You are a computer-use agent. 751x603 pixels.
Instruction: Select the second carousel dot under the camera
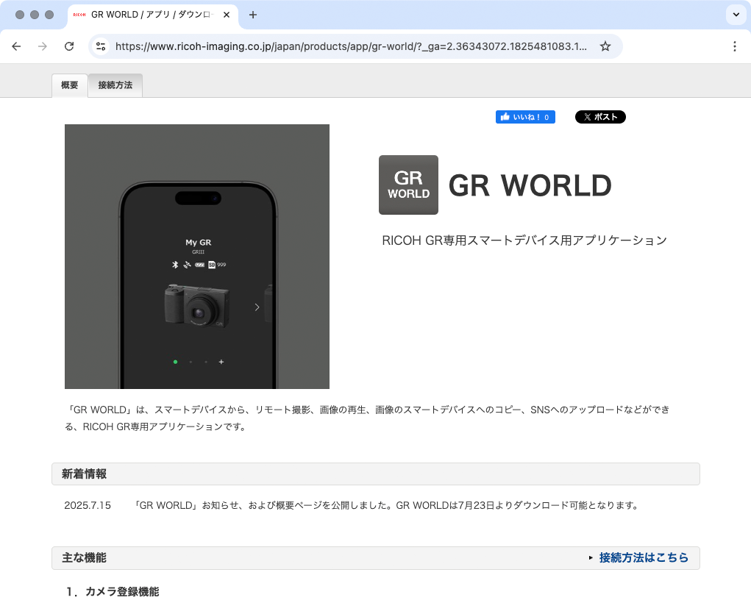191,362
